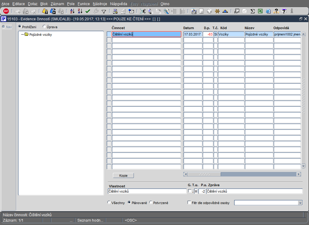Image resolution: width=309 pixels, height=225 pixels.
Task: Sort descending with the Z-A icon
Action: point(80,11)
